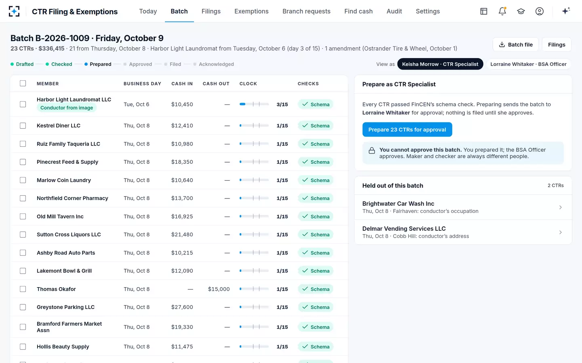This screenshot has width=582, height=363.
Task: Click the Approved stage label
Action: pos(140,64)
